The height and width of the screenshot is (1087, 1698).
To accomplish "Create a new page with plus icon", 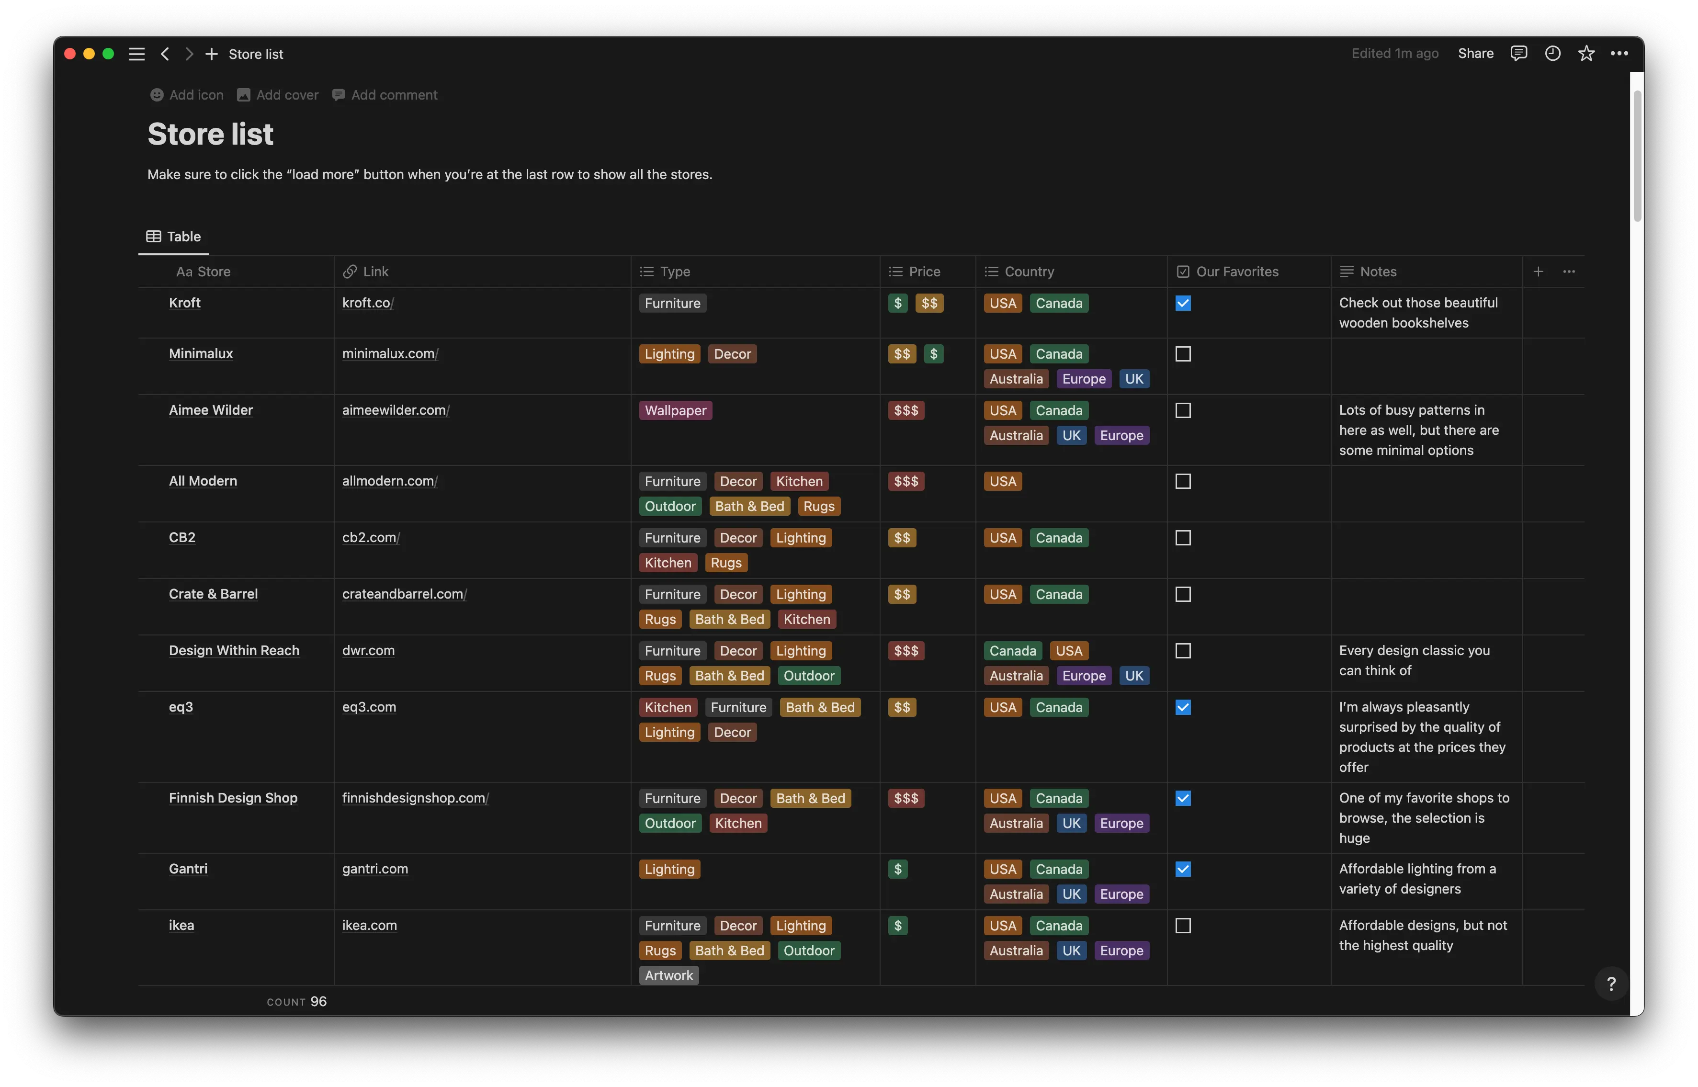I will (x=211, y=55).
